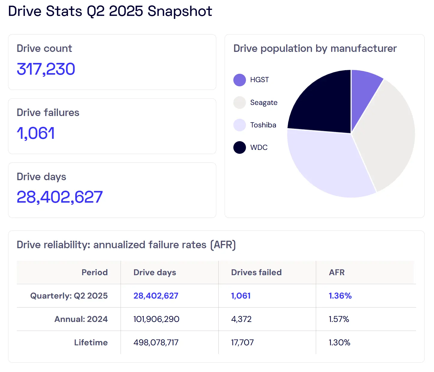
Task: Select the Lifetime row label
Action: (91, 343)
